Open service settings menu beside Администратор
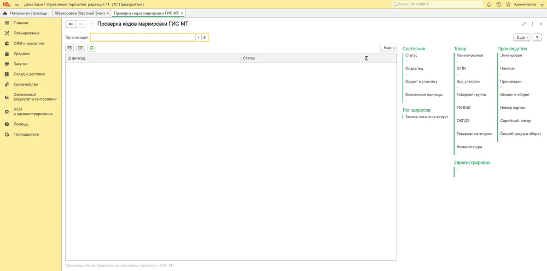The image size is (547, 271). click(x=543, y=4)
